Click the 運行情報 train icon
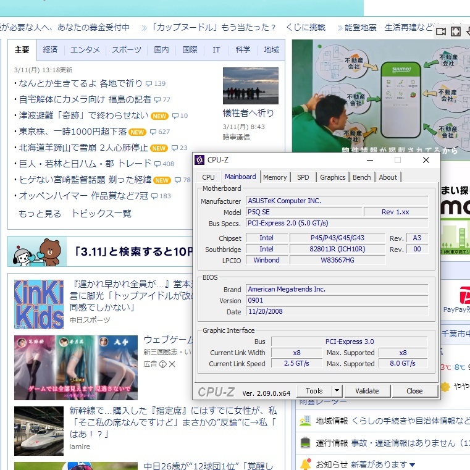This screenshot has width=470, height=470. [305, 442]
